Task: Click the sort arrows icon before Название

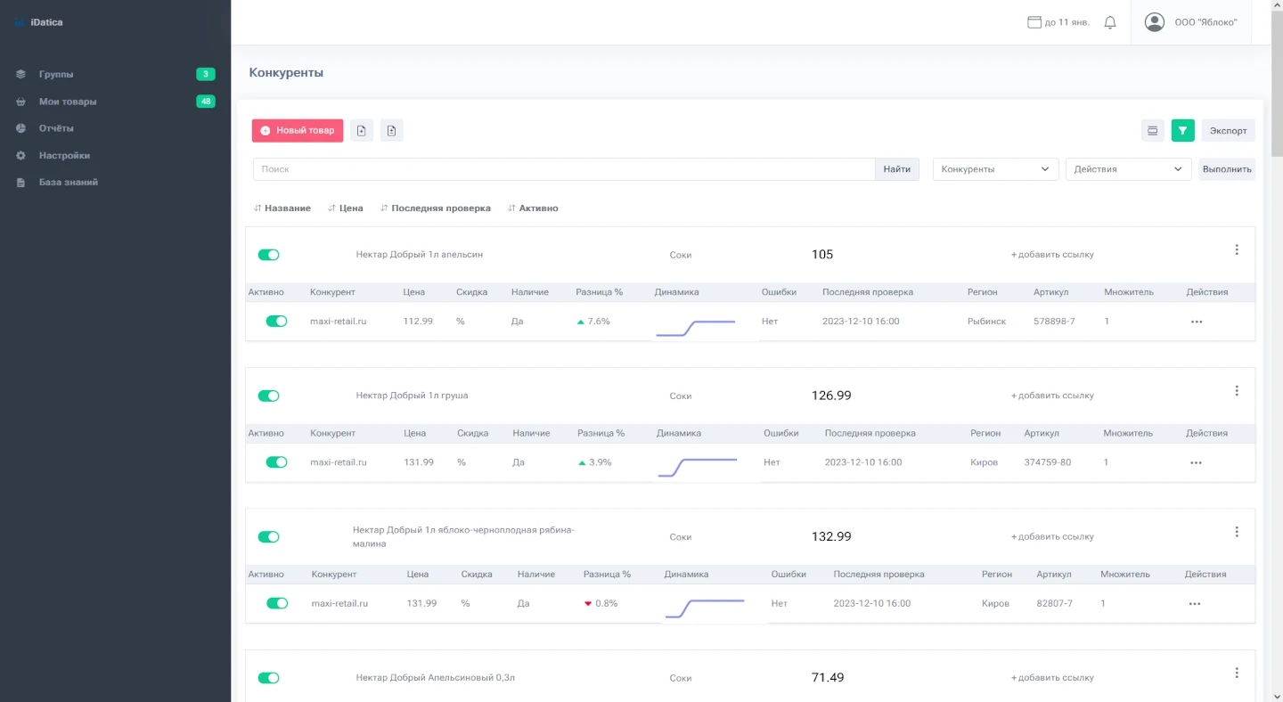Action: tap(257, 208)
